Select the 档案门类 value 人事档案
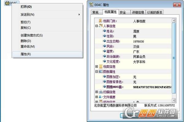The width and height of the screenshot is (184, 122). [139, 21]
